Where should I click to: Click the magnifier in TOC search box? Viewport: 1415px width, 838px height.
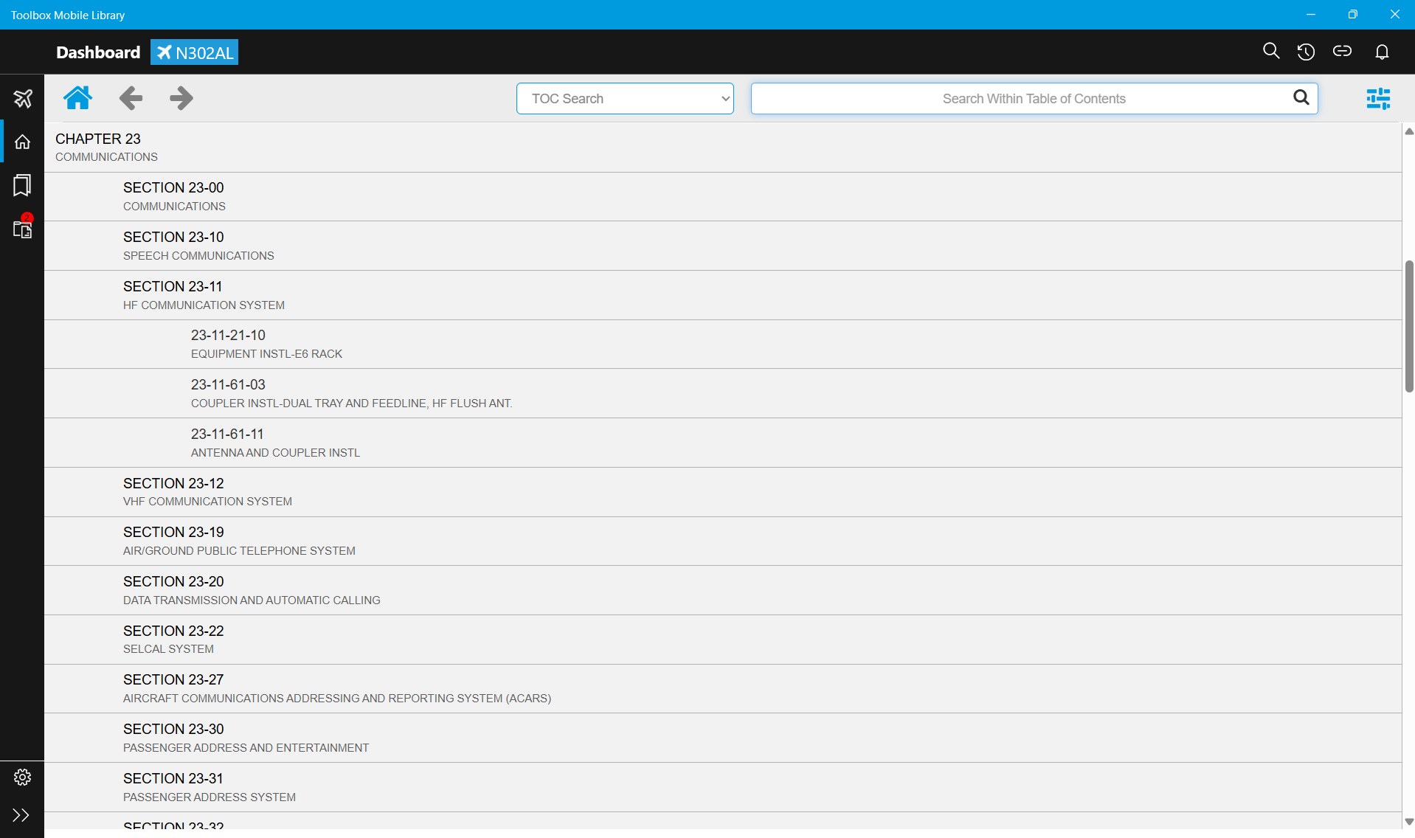1301,97
